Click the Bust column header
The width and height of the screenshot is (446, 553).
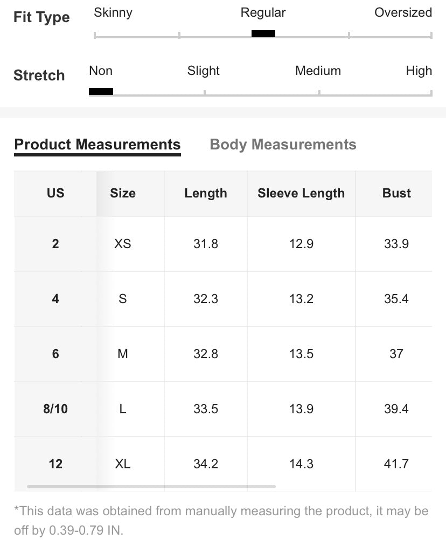coord(396,193)
